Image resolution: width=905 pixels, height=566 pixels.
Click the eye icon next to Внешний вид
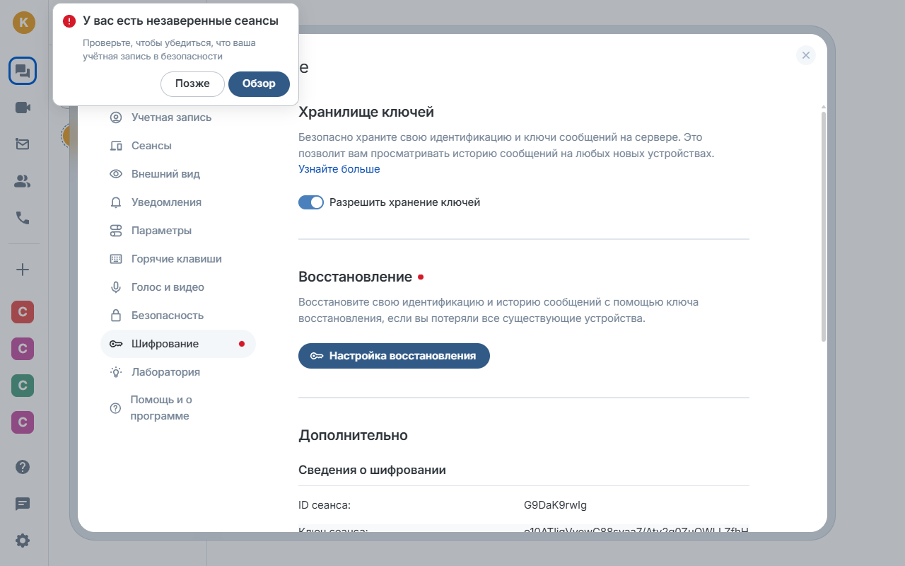116,174
